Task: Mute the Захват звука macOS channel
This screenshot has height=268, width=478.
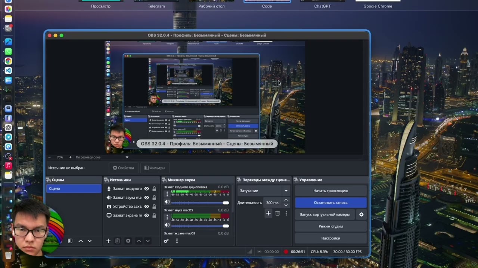Action: pos(167,225)
